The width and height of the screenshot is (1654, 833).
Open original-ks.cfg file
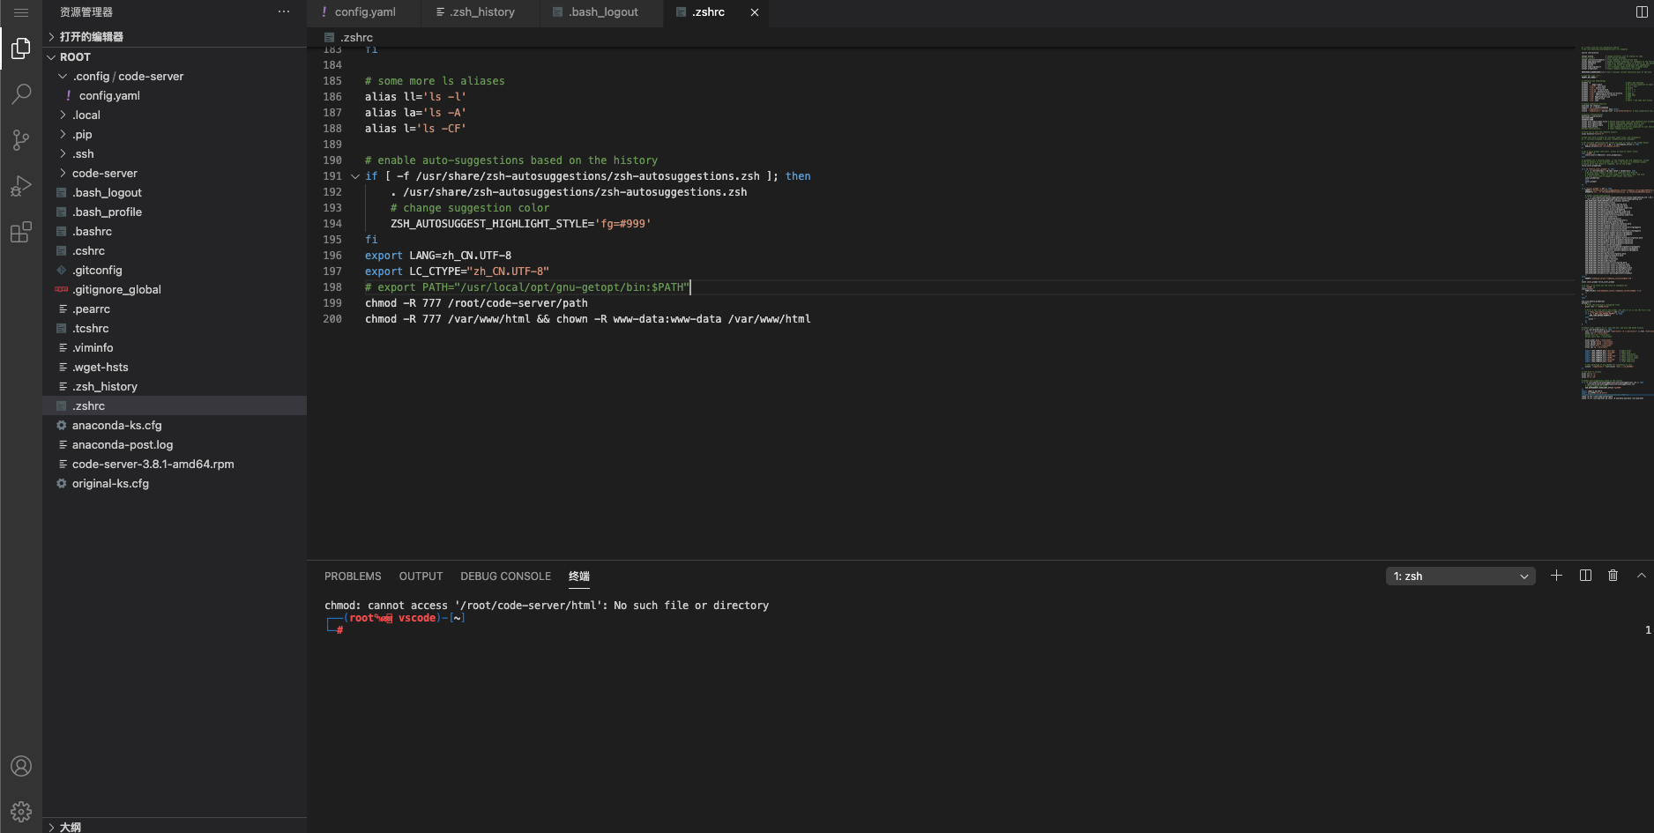click(x=175, y=484)
